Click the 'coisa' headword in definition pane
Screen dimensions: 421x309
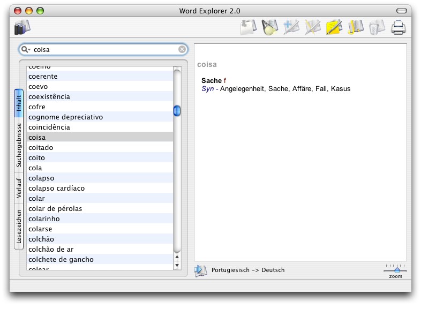pos(207,64)
